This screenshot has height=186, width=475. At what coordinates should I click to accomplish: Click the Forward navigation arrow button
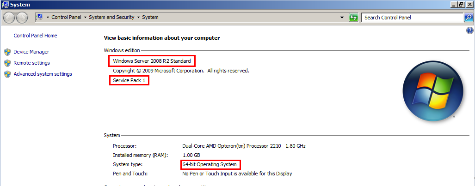coord(22,18)
